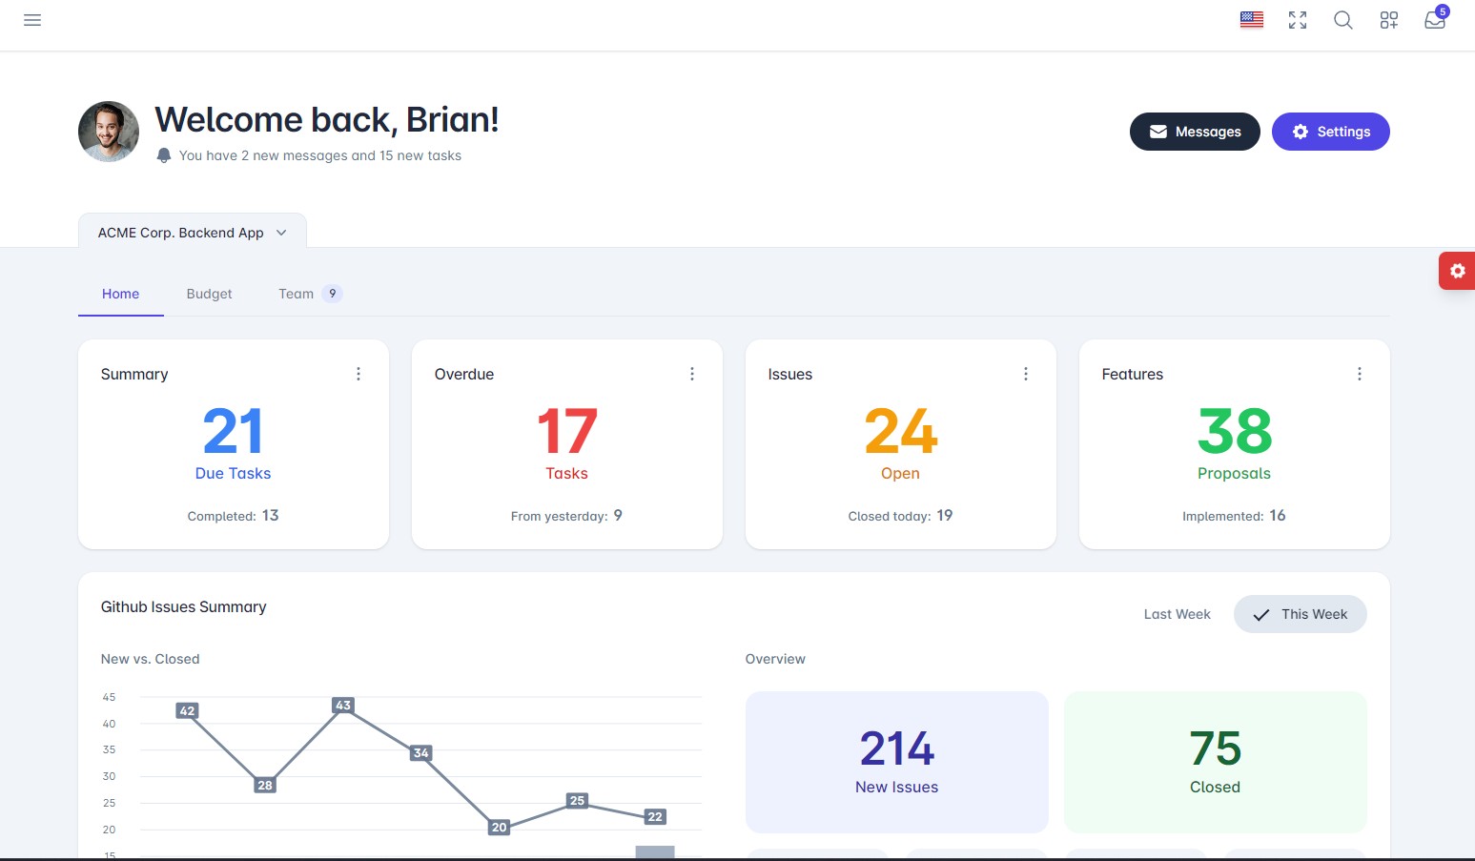Viewport: 1475px width, 861px height.
Task: Open the search magnifier icon
Action: (1343, 20)
